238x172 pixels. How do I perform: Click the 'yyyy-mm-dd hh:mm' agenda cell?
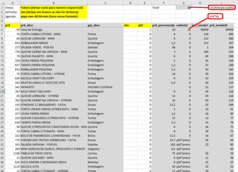(54, 17)
